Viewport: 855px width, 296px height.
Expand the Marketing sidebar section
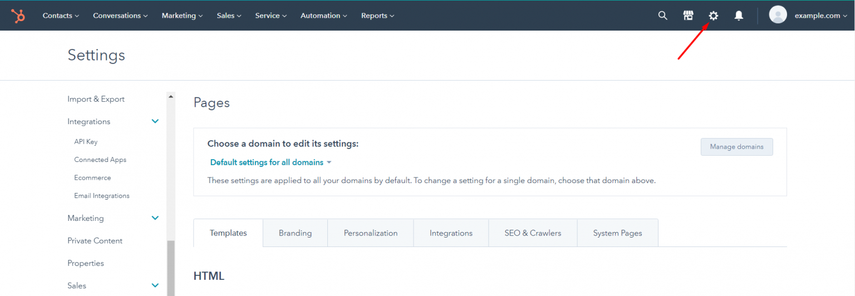155,218
